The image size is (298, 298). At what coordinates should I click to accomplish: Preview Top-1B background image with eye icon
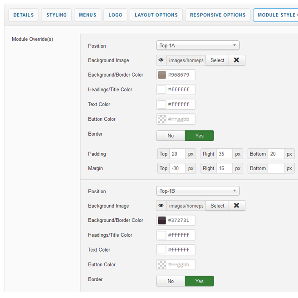tap(161, 206)
